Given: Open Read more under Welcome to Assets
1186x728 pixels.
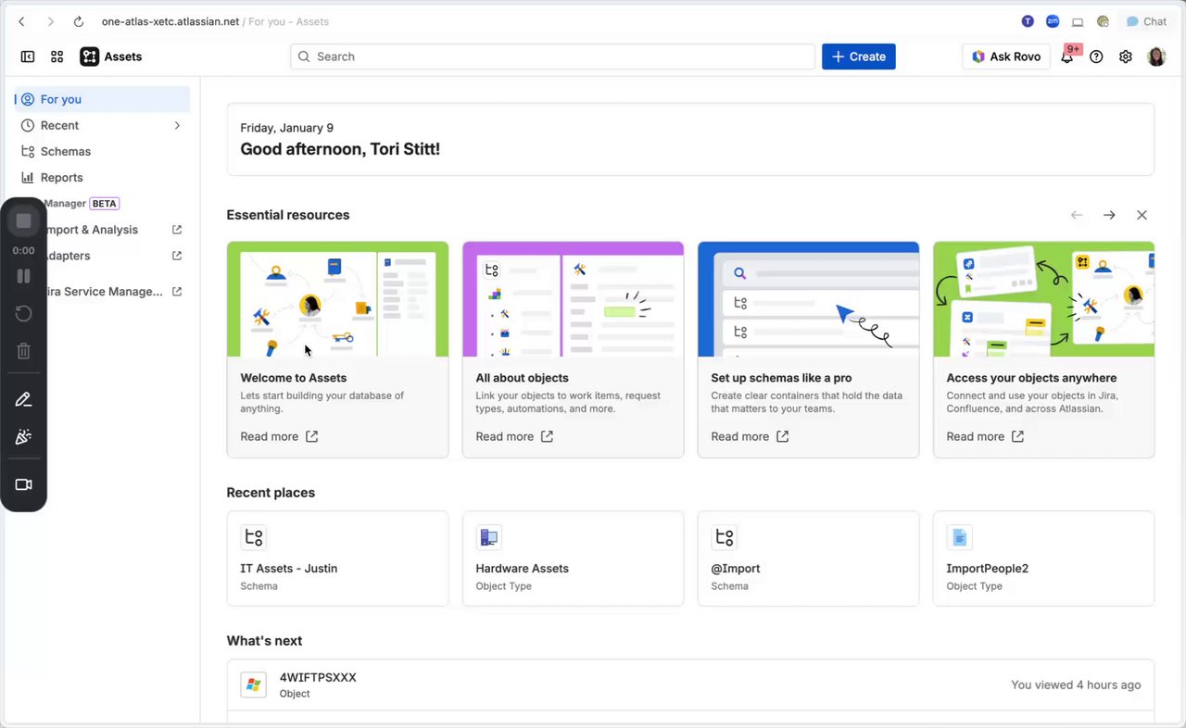Looking at the screenshot, I should (x=279, y=436).
